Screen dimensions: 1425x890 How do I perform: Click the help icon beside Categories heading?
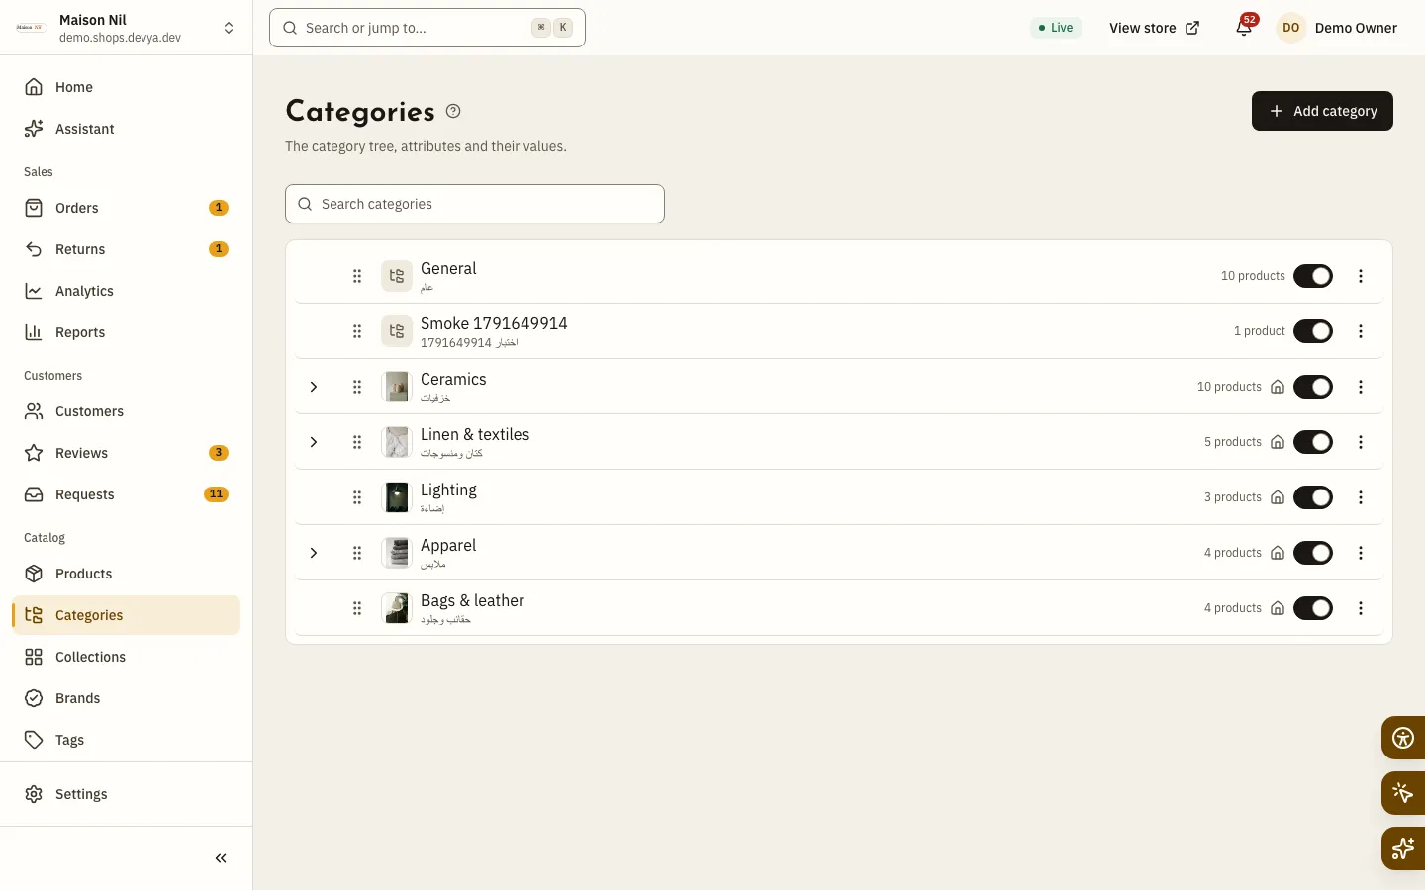[453, 111]
